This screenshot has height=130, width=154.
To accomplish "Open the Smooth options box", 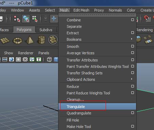I will [133, 46].
